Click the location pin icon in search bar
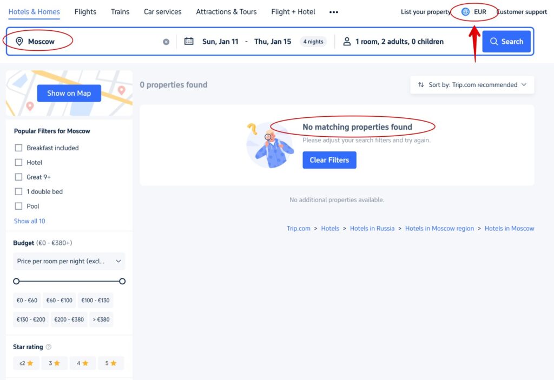Image resolution: width=554 pixels, height=380 pixels. tap(19, 41)
